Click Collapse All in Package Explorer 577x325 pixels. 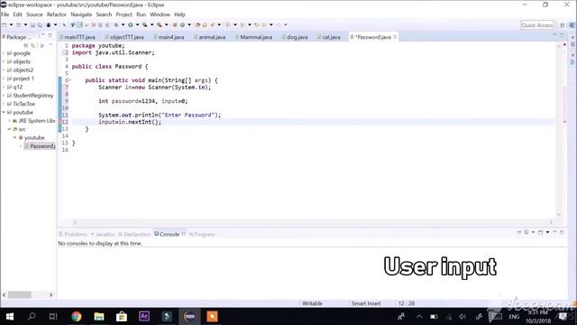26,45
